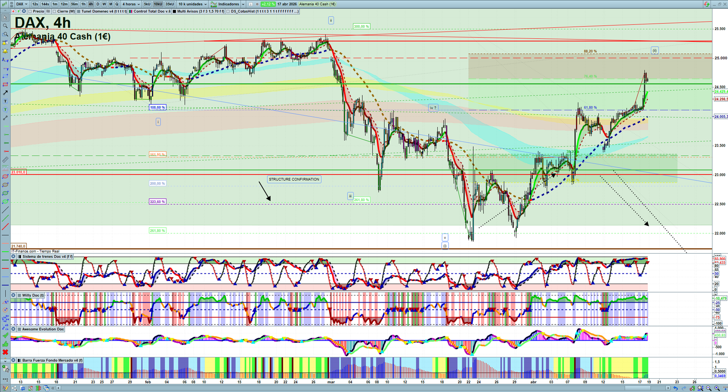Open the DAX instrument dropdown
This screenshot has height=392, width=728.
(x=22, y=4)
